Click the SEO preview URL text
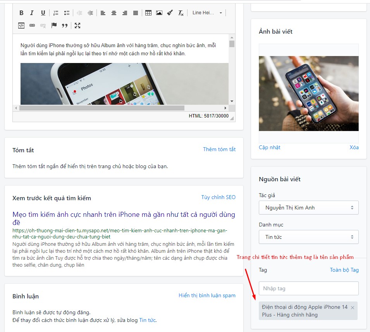This screenshot has height=332, width=370. pyautogui.click(x=120, y=233)
